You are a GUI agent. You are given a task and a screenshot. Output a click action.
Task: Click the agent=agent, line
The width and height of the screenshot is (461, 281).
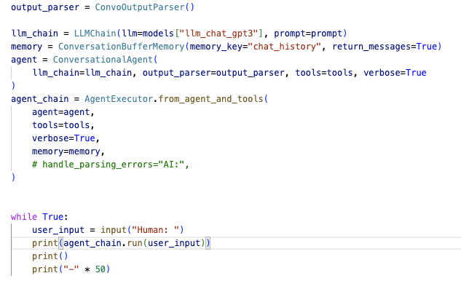(x=63, y=112)
